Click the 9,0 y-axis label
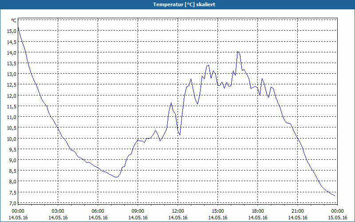Viewport: 355px width, 222px height. 12,160
